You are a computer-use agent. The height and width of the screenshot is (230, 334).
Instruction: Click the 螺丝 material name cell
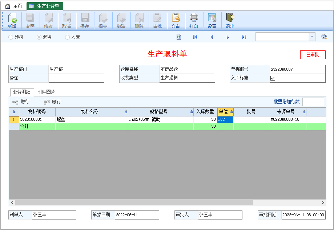92,120
